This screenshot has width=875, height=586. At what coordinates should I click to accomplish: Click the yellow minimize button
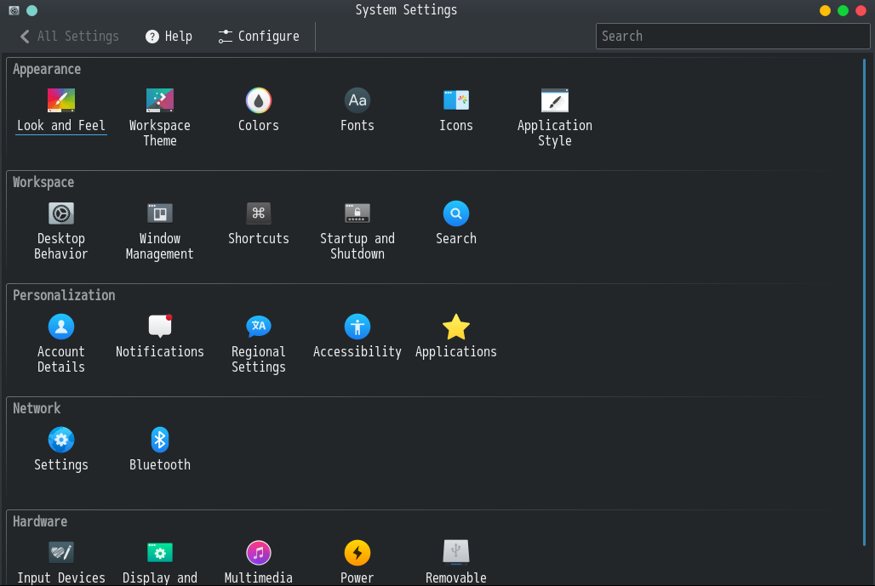point(825,10)
